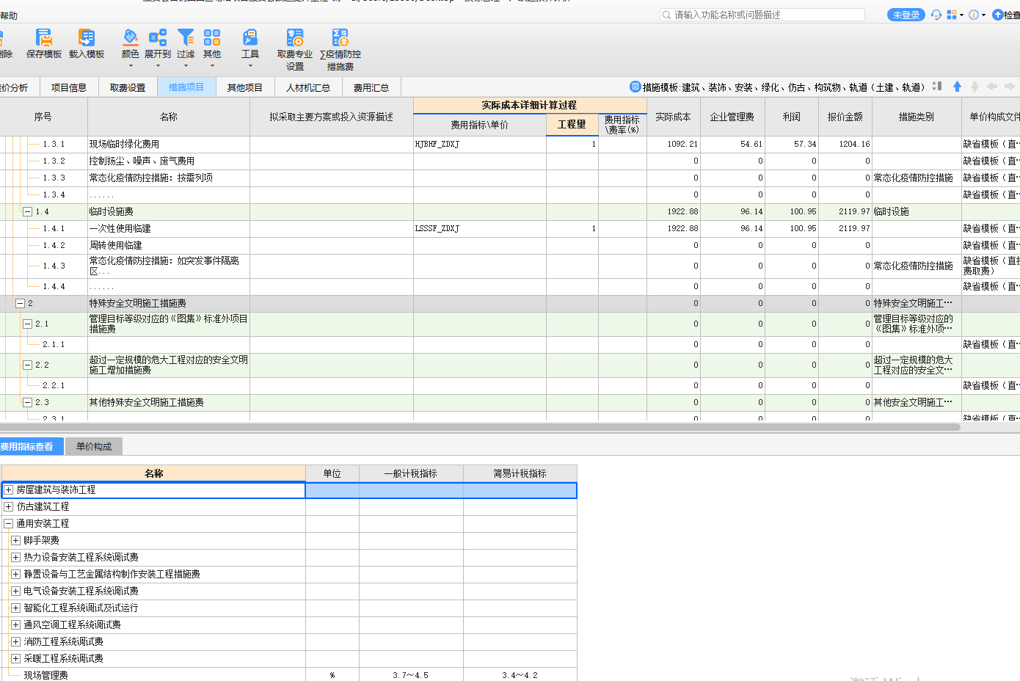Expand 房屋建筑与装饰工程 node
This screenshot has height=681, width=1020.
coord(9,489)
